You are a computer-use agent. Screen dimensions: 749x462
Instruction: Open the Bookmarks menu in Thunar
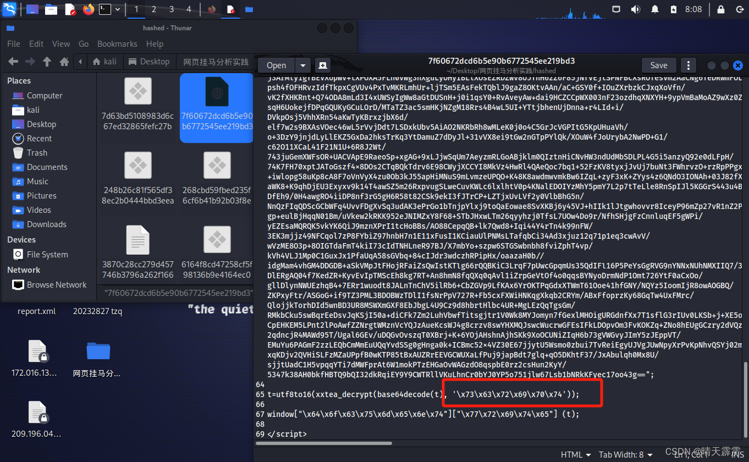pyautogui.click(x=117, y=44)
